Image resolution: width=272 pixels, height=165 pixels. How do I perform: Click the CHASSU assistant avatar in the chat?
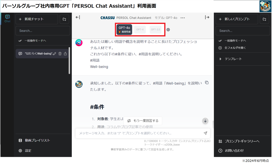click(79, 84)
